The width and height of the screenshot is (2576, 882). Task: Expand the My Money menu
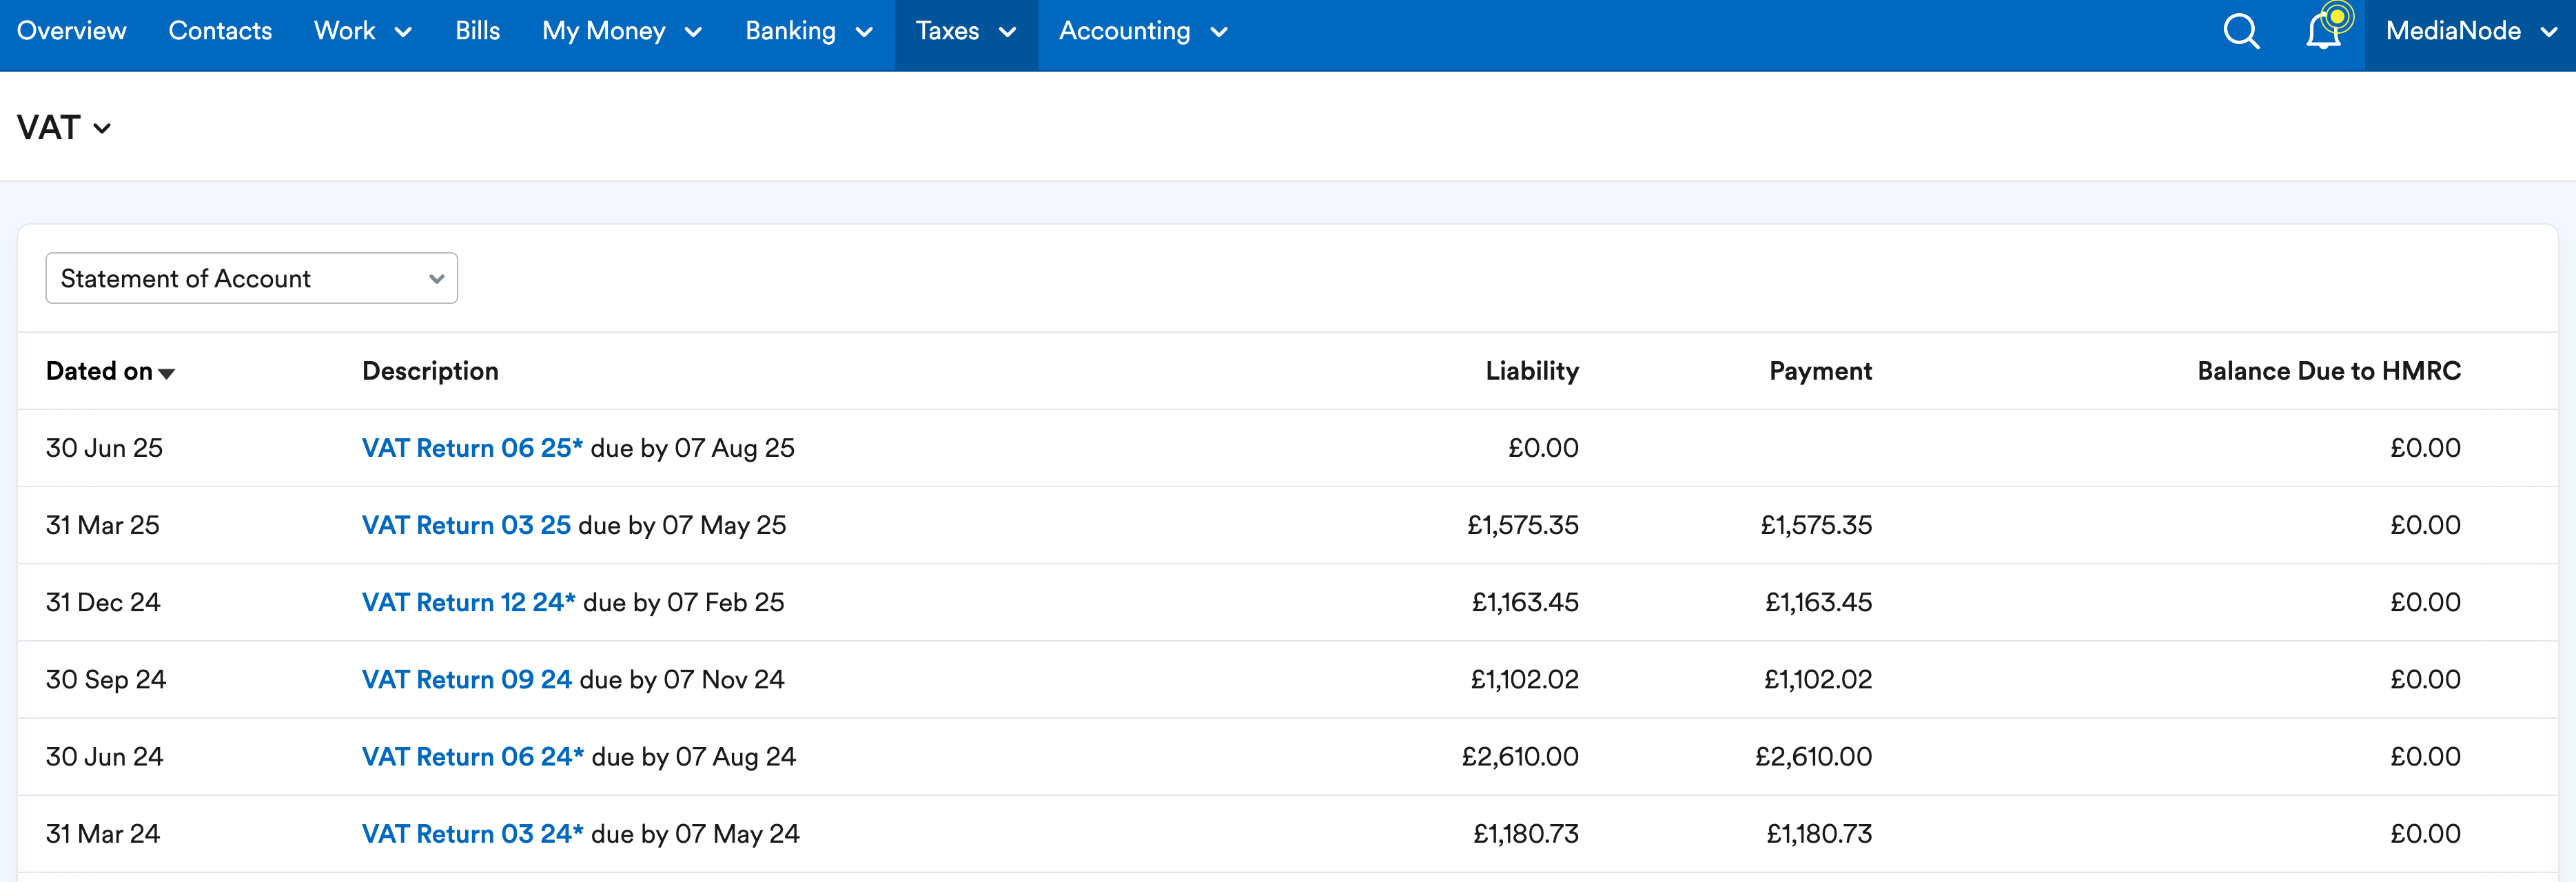(621, 32)
